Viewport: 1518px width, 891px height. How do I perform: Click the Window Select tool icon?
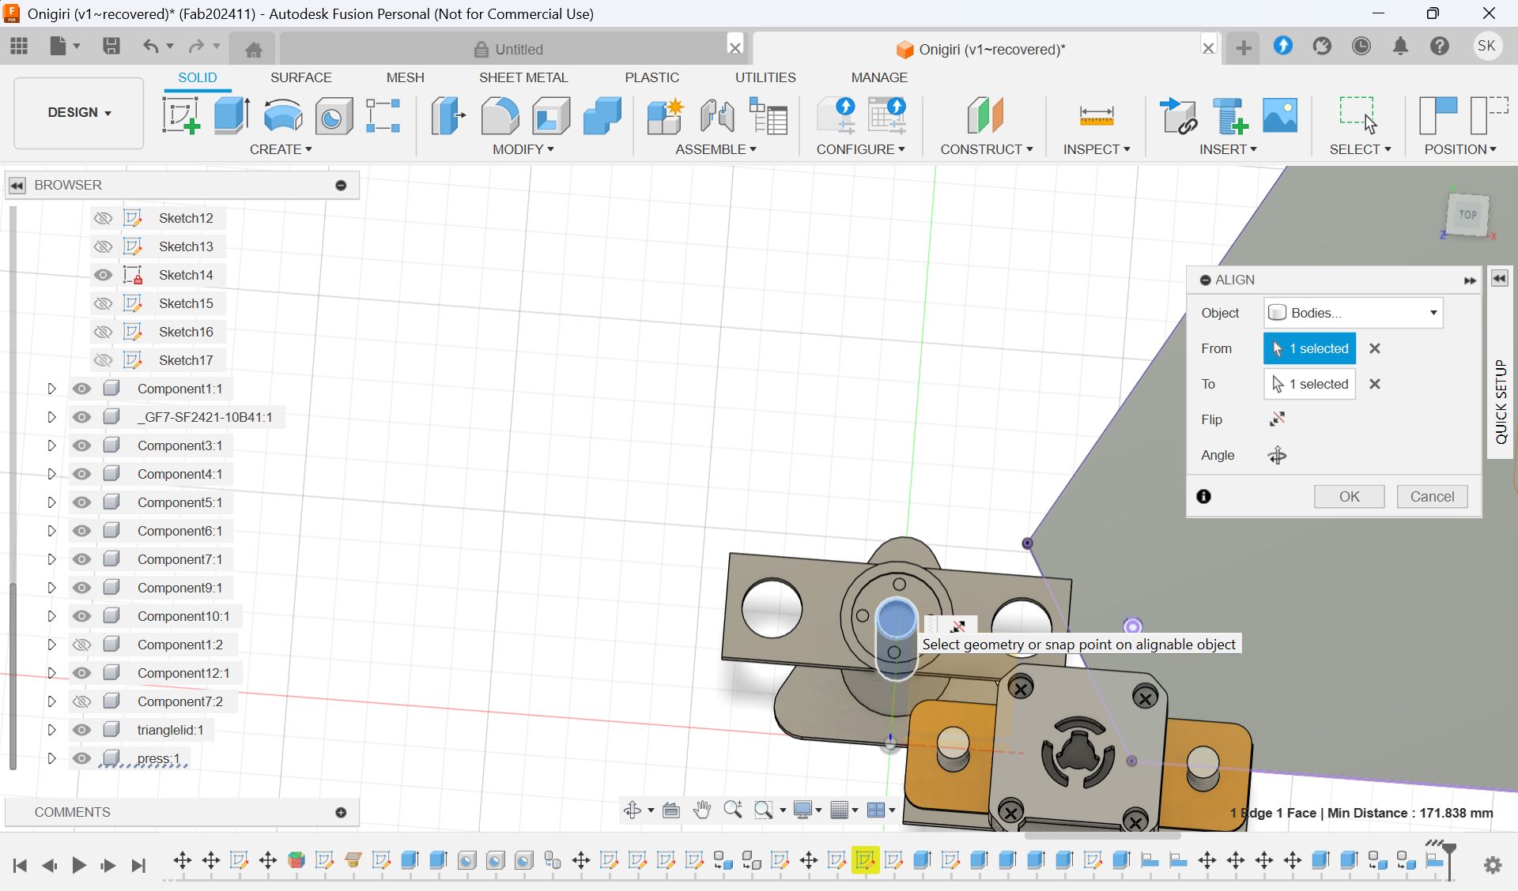pos(1358,116)
